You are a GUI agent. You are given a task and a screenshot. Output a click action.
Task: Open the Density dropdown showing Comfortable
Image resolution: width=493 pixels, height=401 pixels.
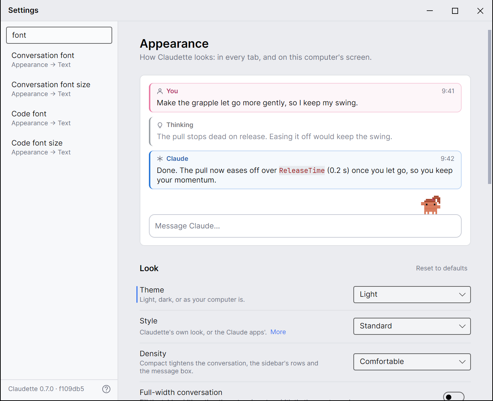pos(412,362)
